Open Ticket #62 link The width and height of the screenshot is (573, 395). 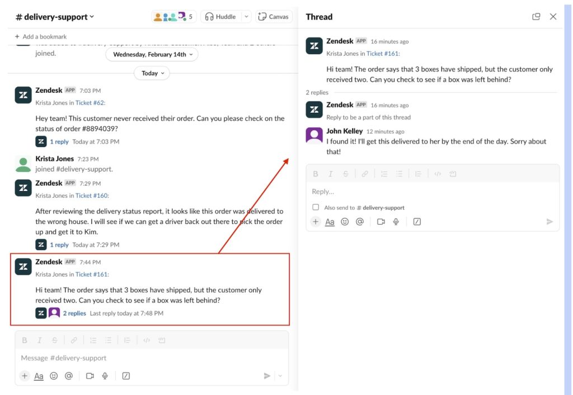tap(90, 103)
